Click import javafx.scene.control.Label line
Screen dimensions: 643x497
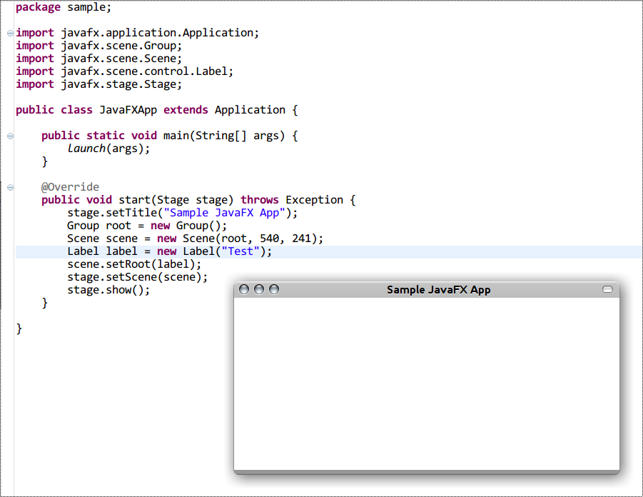124,71
